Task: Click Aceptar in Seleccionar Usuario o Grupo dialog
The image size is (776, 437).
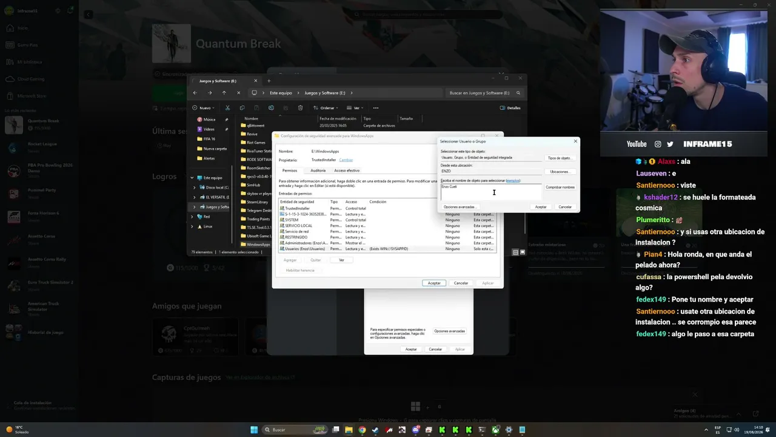Action: tap(541, 207)
